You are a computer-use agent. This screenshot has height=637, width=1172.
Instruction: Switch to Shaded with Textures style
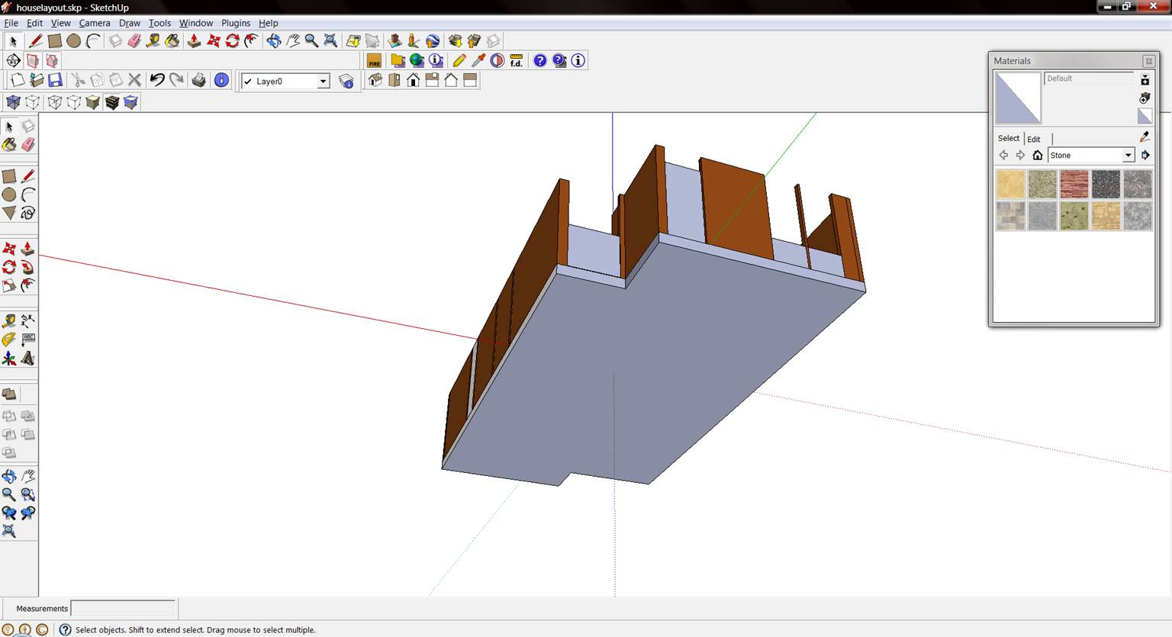(112, 102)
